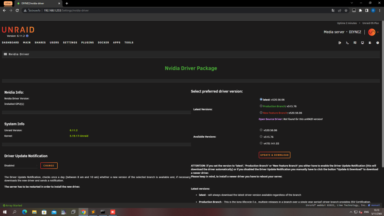The width and height of the screenshot is (384, 216).
Task: Click the browser share page icon
Action: (339, 10)
